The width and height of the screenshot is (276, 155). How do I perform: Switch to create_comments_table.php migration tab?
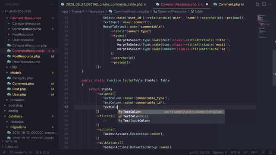(x=104, y=4)
